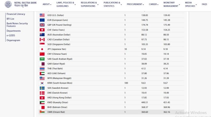The height and width of the screenshot is (117, 211).
Task: Click the Swiss Franc flag icon
Action: click(x=42, y=30)
